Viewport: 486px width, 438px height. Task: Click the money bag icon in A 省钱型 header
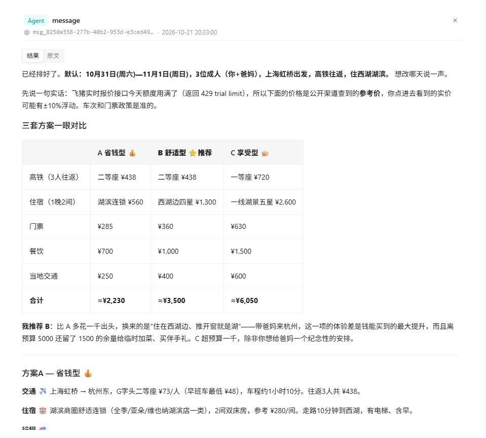pos(132,153)
